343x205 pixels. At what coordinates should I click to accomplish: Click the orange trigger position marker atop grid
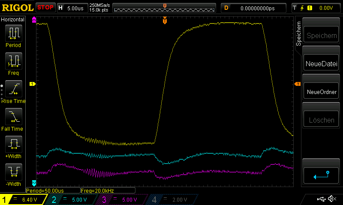165,20
